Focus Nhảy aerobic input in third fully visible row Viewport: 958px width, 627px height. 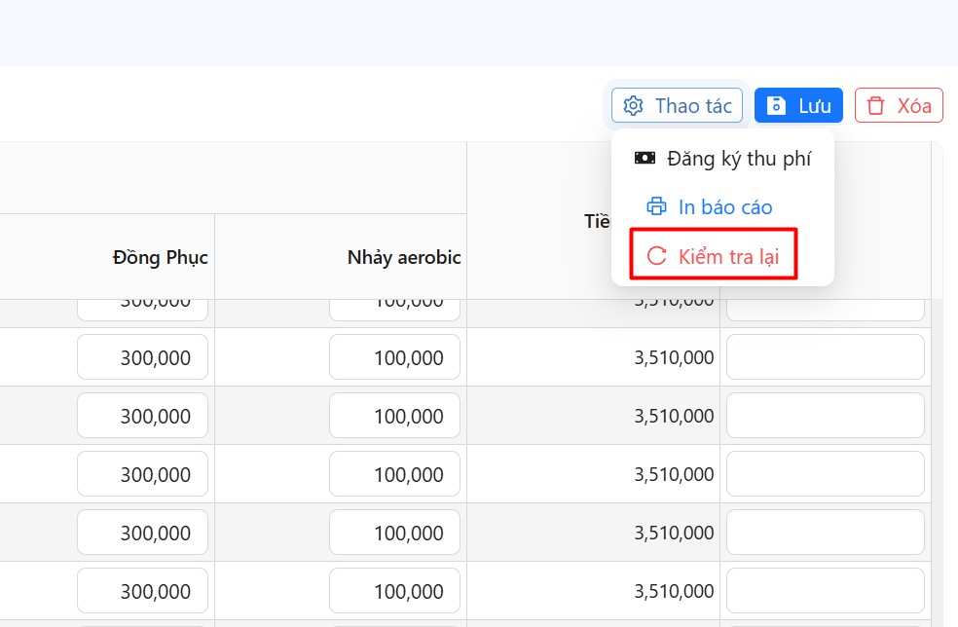(394, 474)
